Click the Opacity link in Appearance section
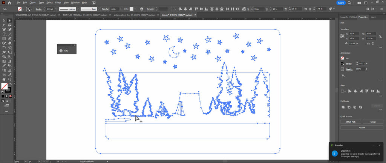The height and width of the screenshot is (163, 386). 349,69
